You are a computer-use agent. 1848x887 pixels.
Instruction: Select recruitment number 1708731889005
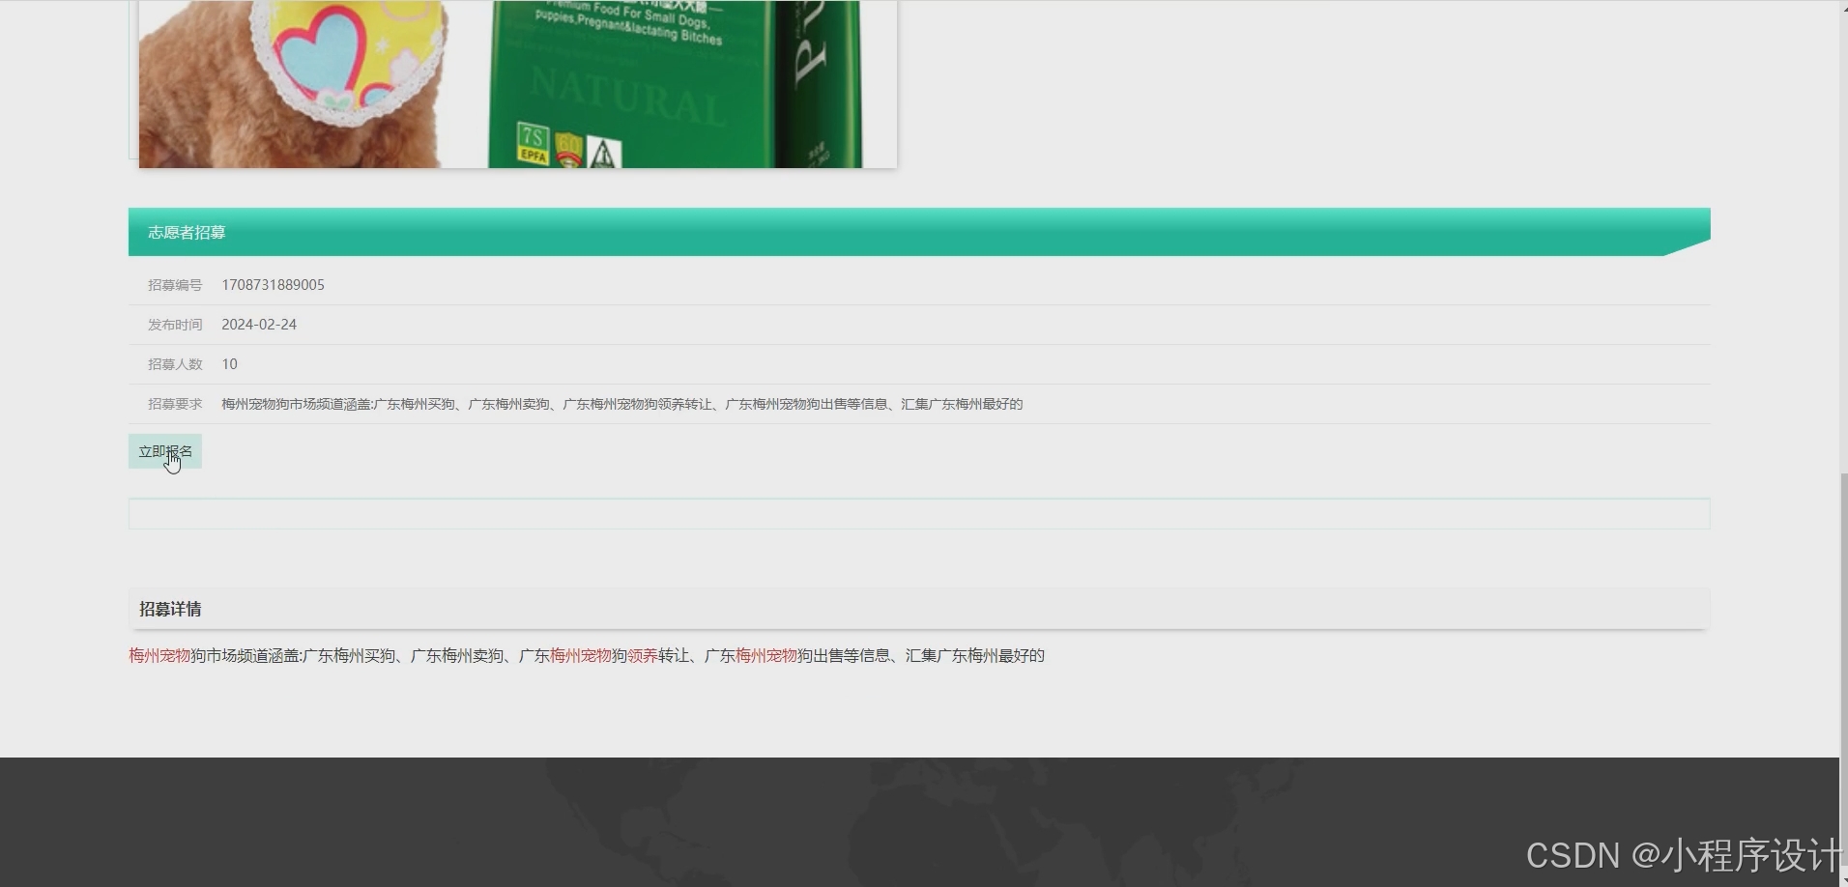pyautogui.click(x=273, y=285)
